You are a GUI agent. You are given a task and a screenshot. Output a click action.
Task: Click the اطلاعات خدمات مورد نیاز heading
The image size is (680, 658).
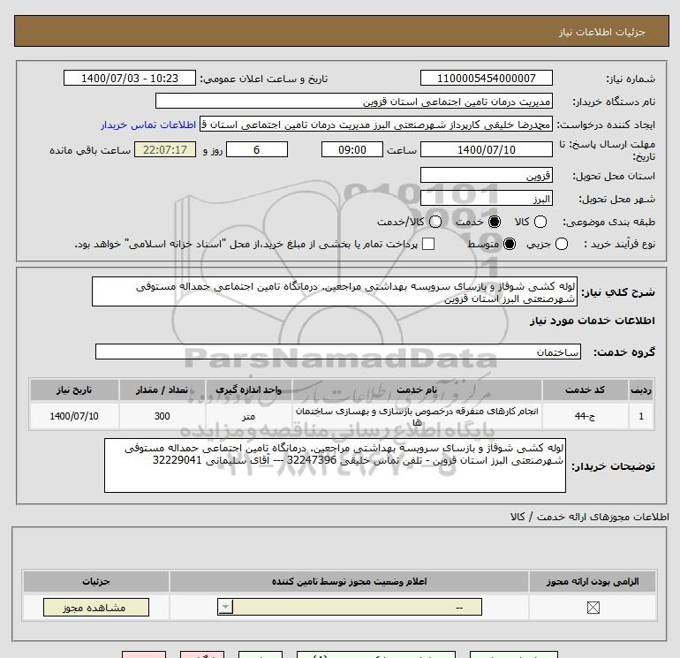pyautogui.click(x=593, y=321)
